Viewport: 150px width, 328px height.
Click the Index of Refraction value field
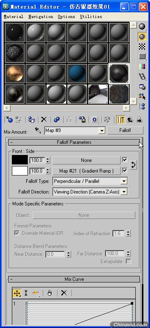click(x=119, y=233)
